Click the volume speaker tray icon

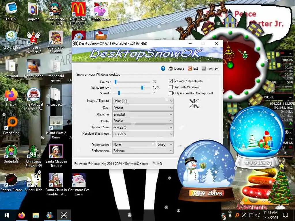[258, 215]
